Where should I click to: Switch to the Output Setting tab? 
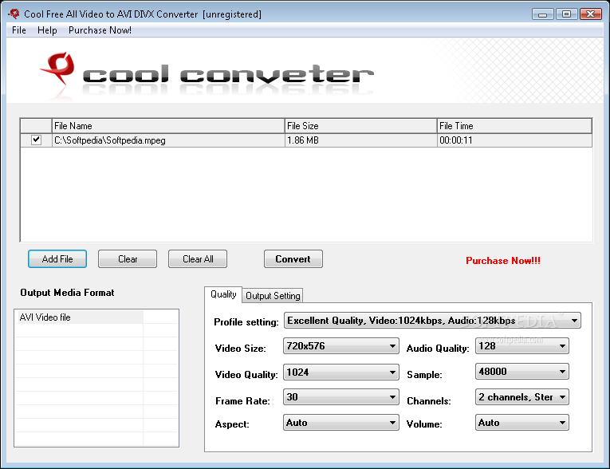(x=273, y=296)
